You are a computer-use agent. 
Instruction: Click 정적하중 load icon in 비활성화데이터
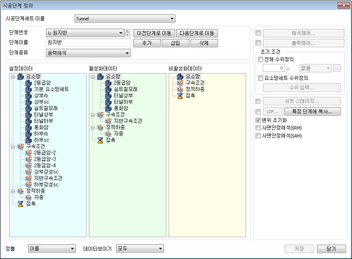click(x=180, y=89)
